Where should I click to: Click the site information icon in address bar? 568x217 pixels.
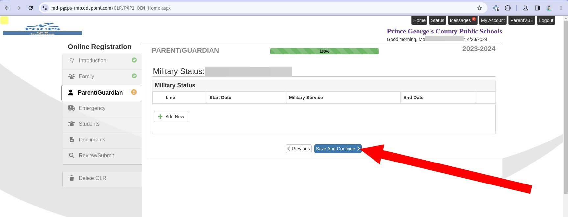45,8
